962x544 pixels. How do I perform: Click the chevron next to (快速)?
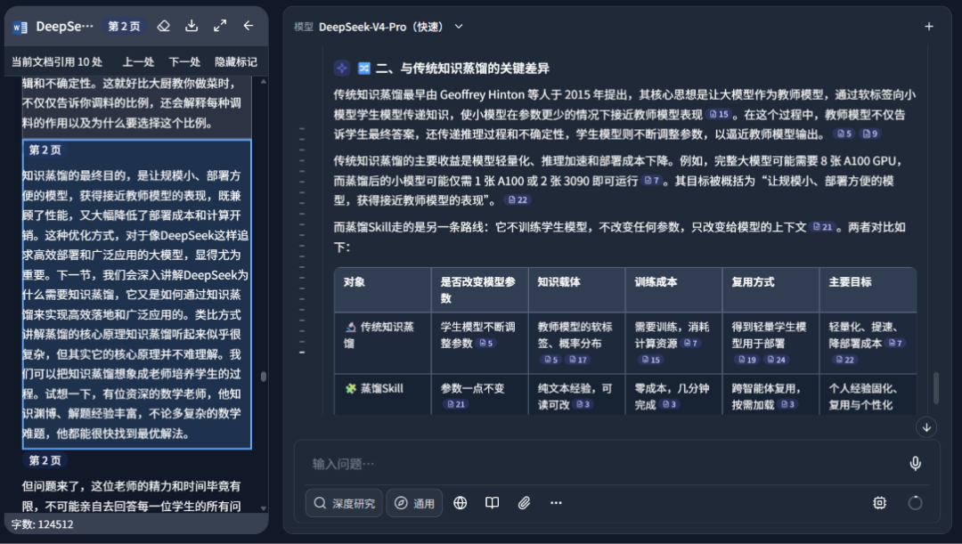tap(459, 27)
